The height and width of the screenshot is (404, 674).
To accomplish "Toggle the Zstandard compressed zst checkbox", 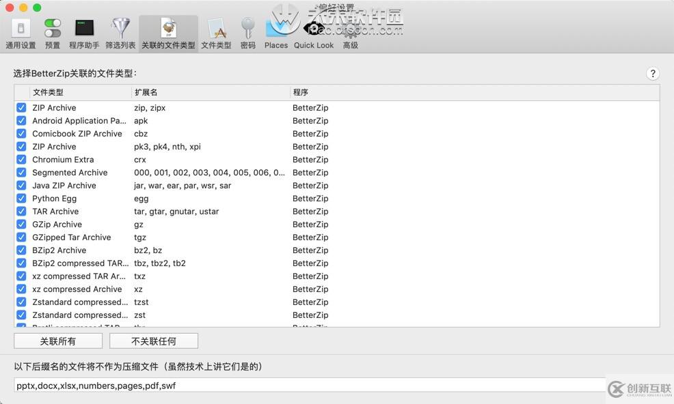I will point(21,315).
